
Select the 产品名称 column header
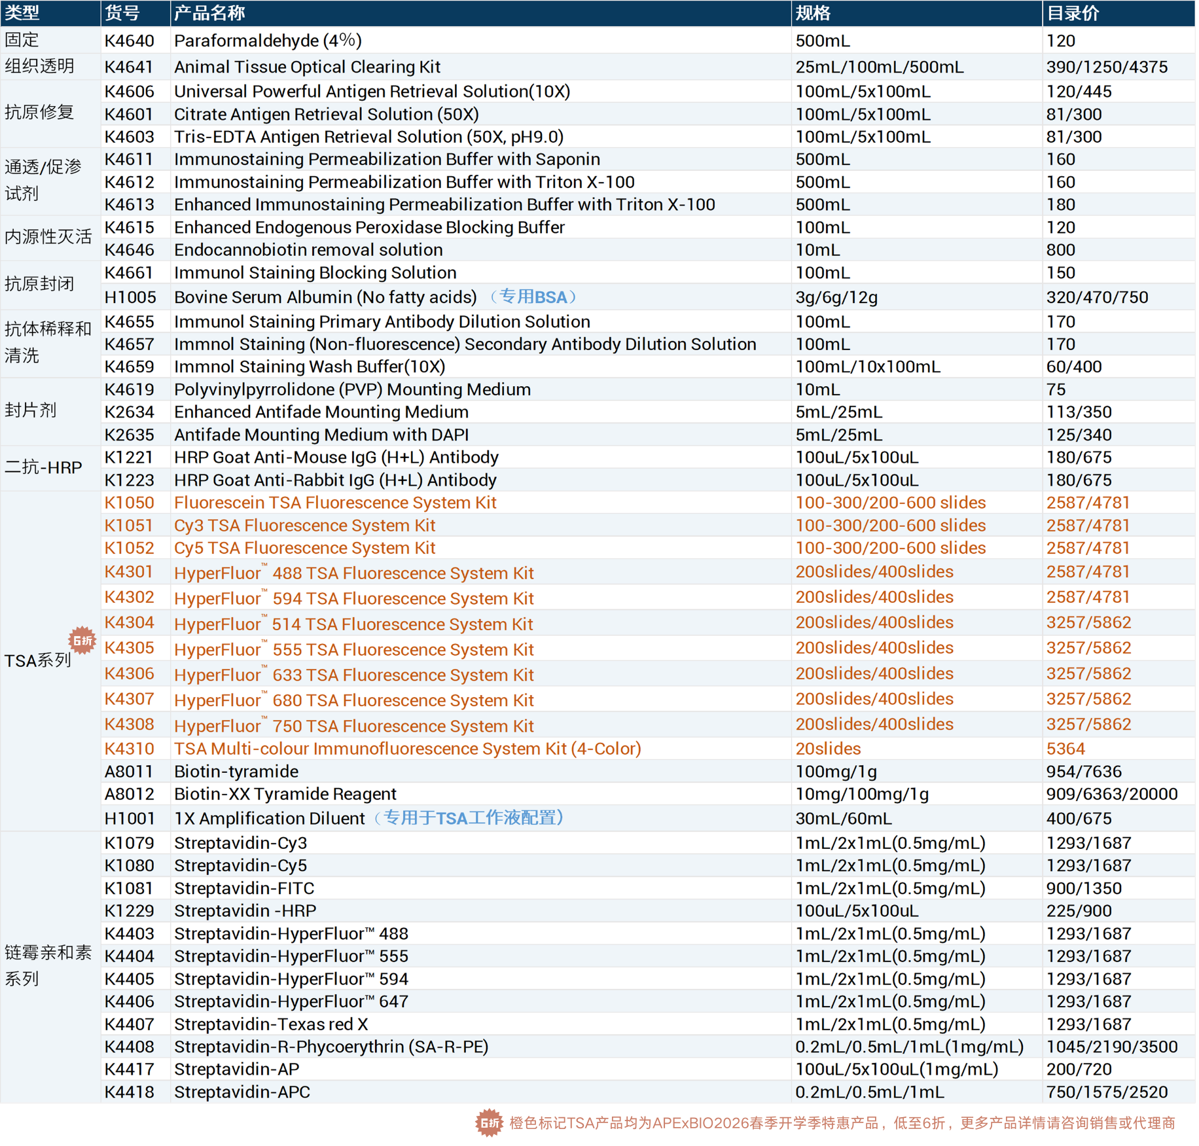tap(210, 13)
